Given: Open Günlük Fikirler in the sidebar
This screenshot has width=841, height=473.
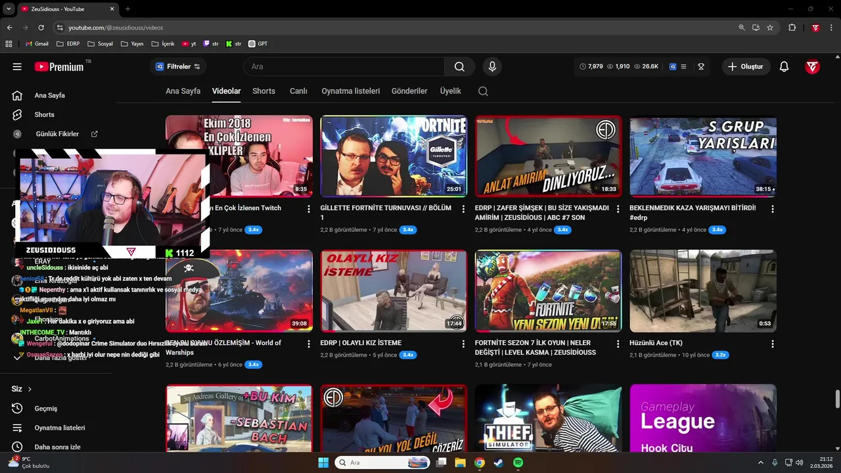Looking at the screenshot, I should 57,134.
